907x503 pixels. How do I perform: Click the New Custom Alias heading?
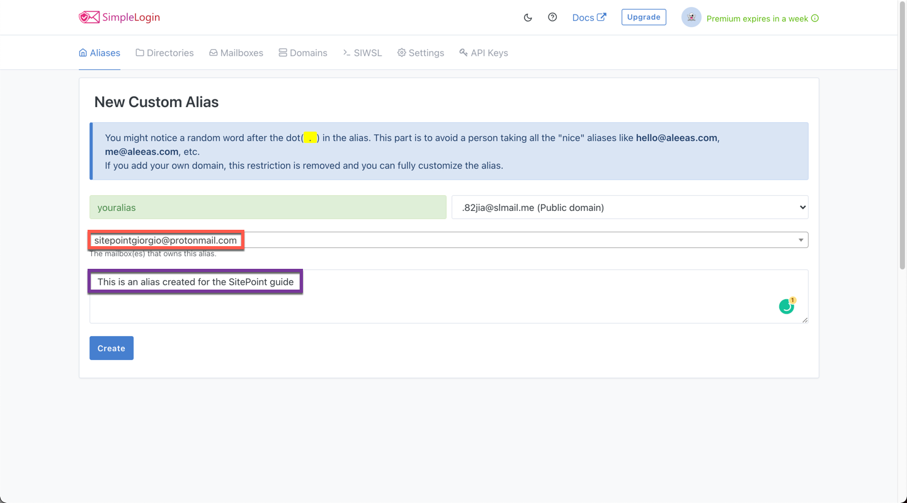tap(156, 102)
